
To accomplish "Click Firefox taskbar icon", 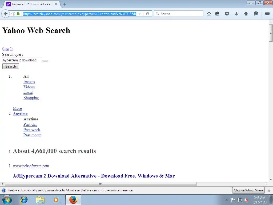I will tap(73, 200).
